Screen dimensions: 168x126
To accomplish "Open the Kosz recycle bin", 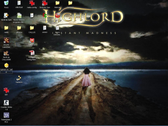I will click(x=6, y=3).
